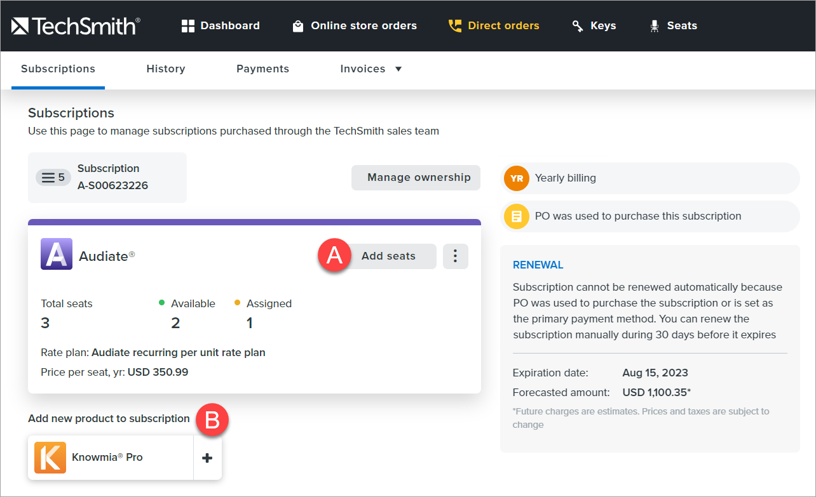Select the Direct orders phone icon

(455, 25)
